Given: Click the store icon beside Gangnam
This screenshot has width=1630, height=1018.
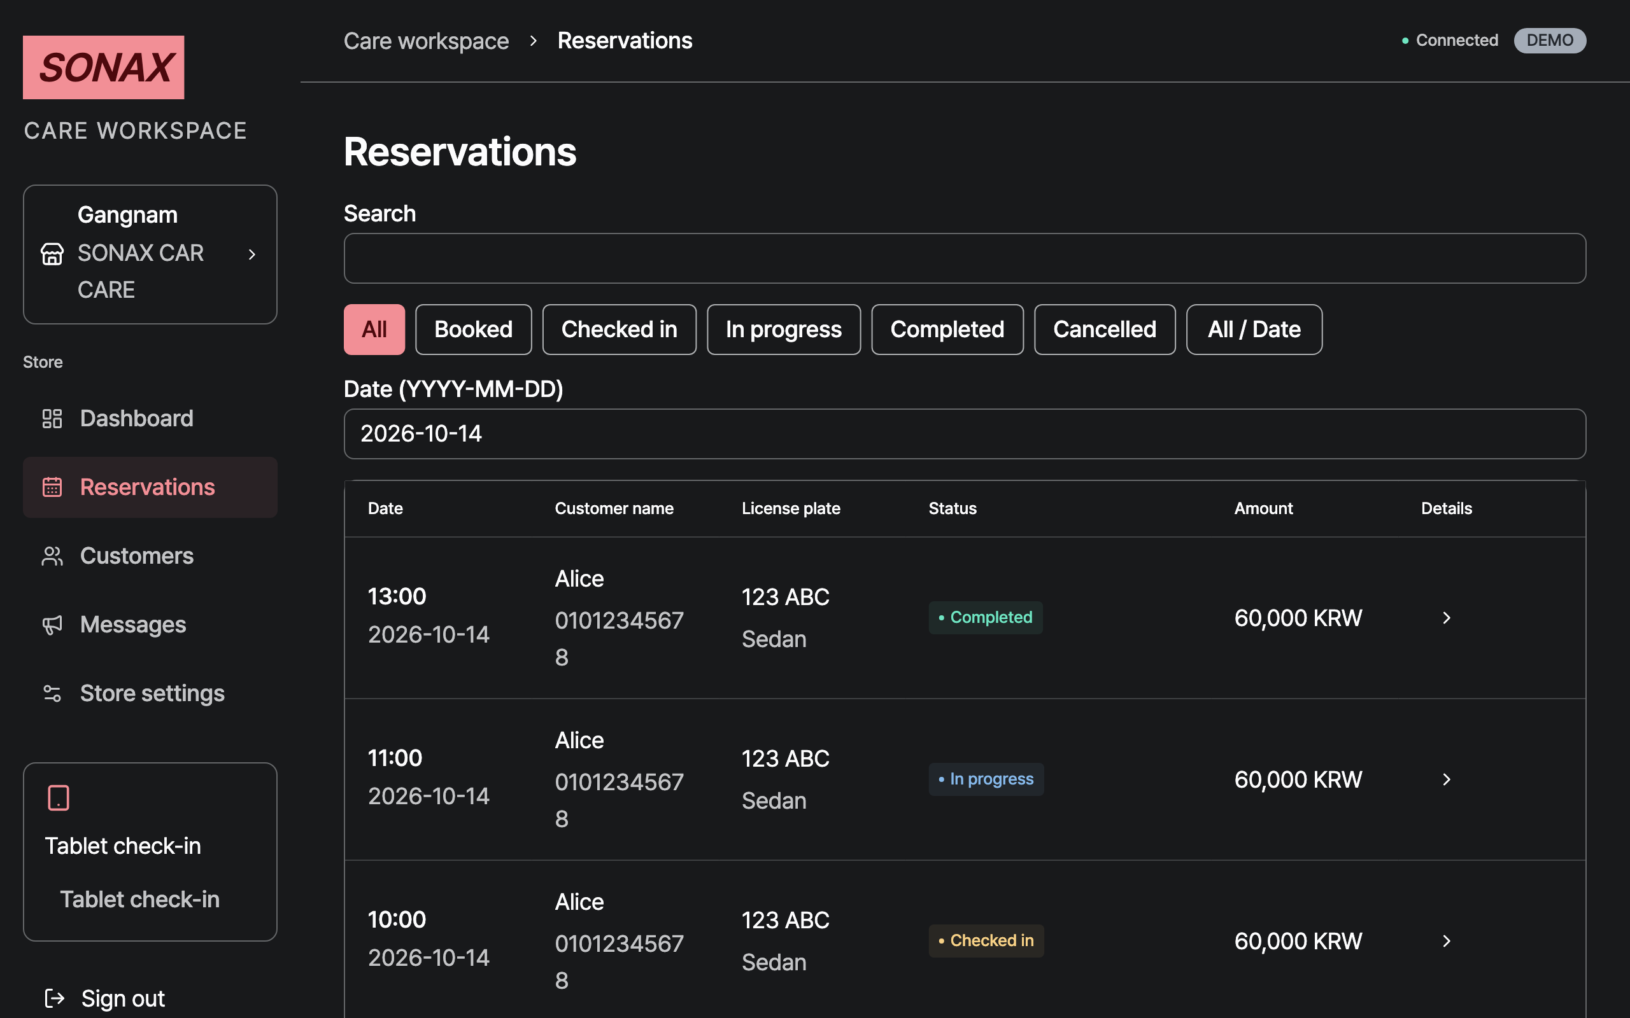Looking at the screenshot, I should (x=52, y=254).
